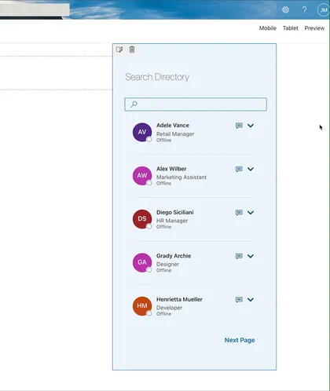Start chat with Adele Vance
Image resolution: width=330 pixels, height=391 pixels.
239,126
